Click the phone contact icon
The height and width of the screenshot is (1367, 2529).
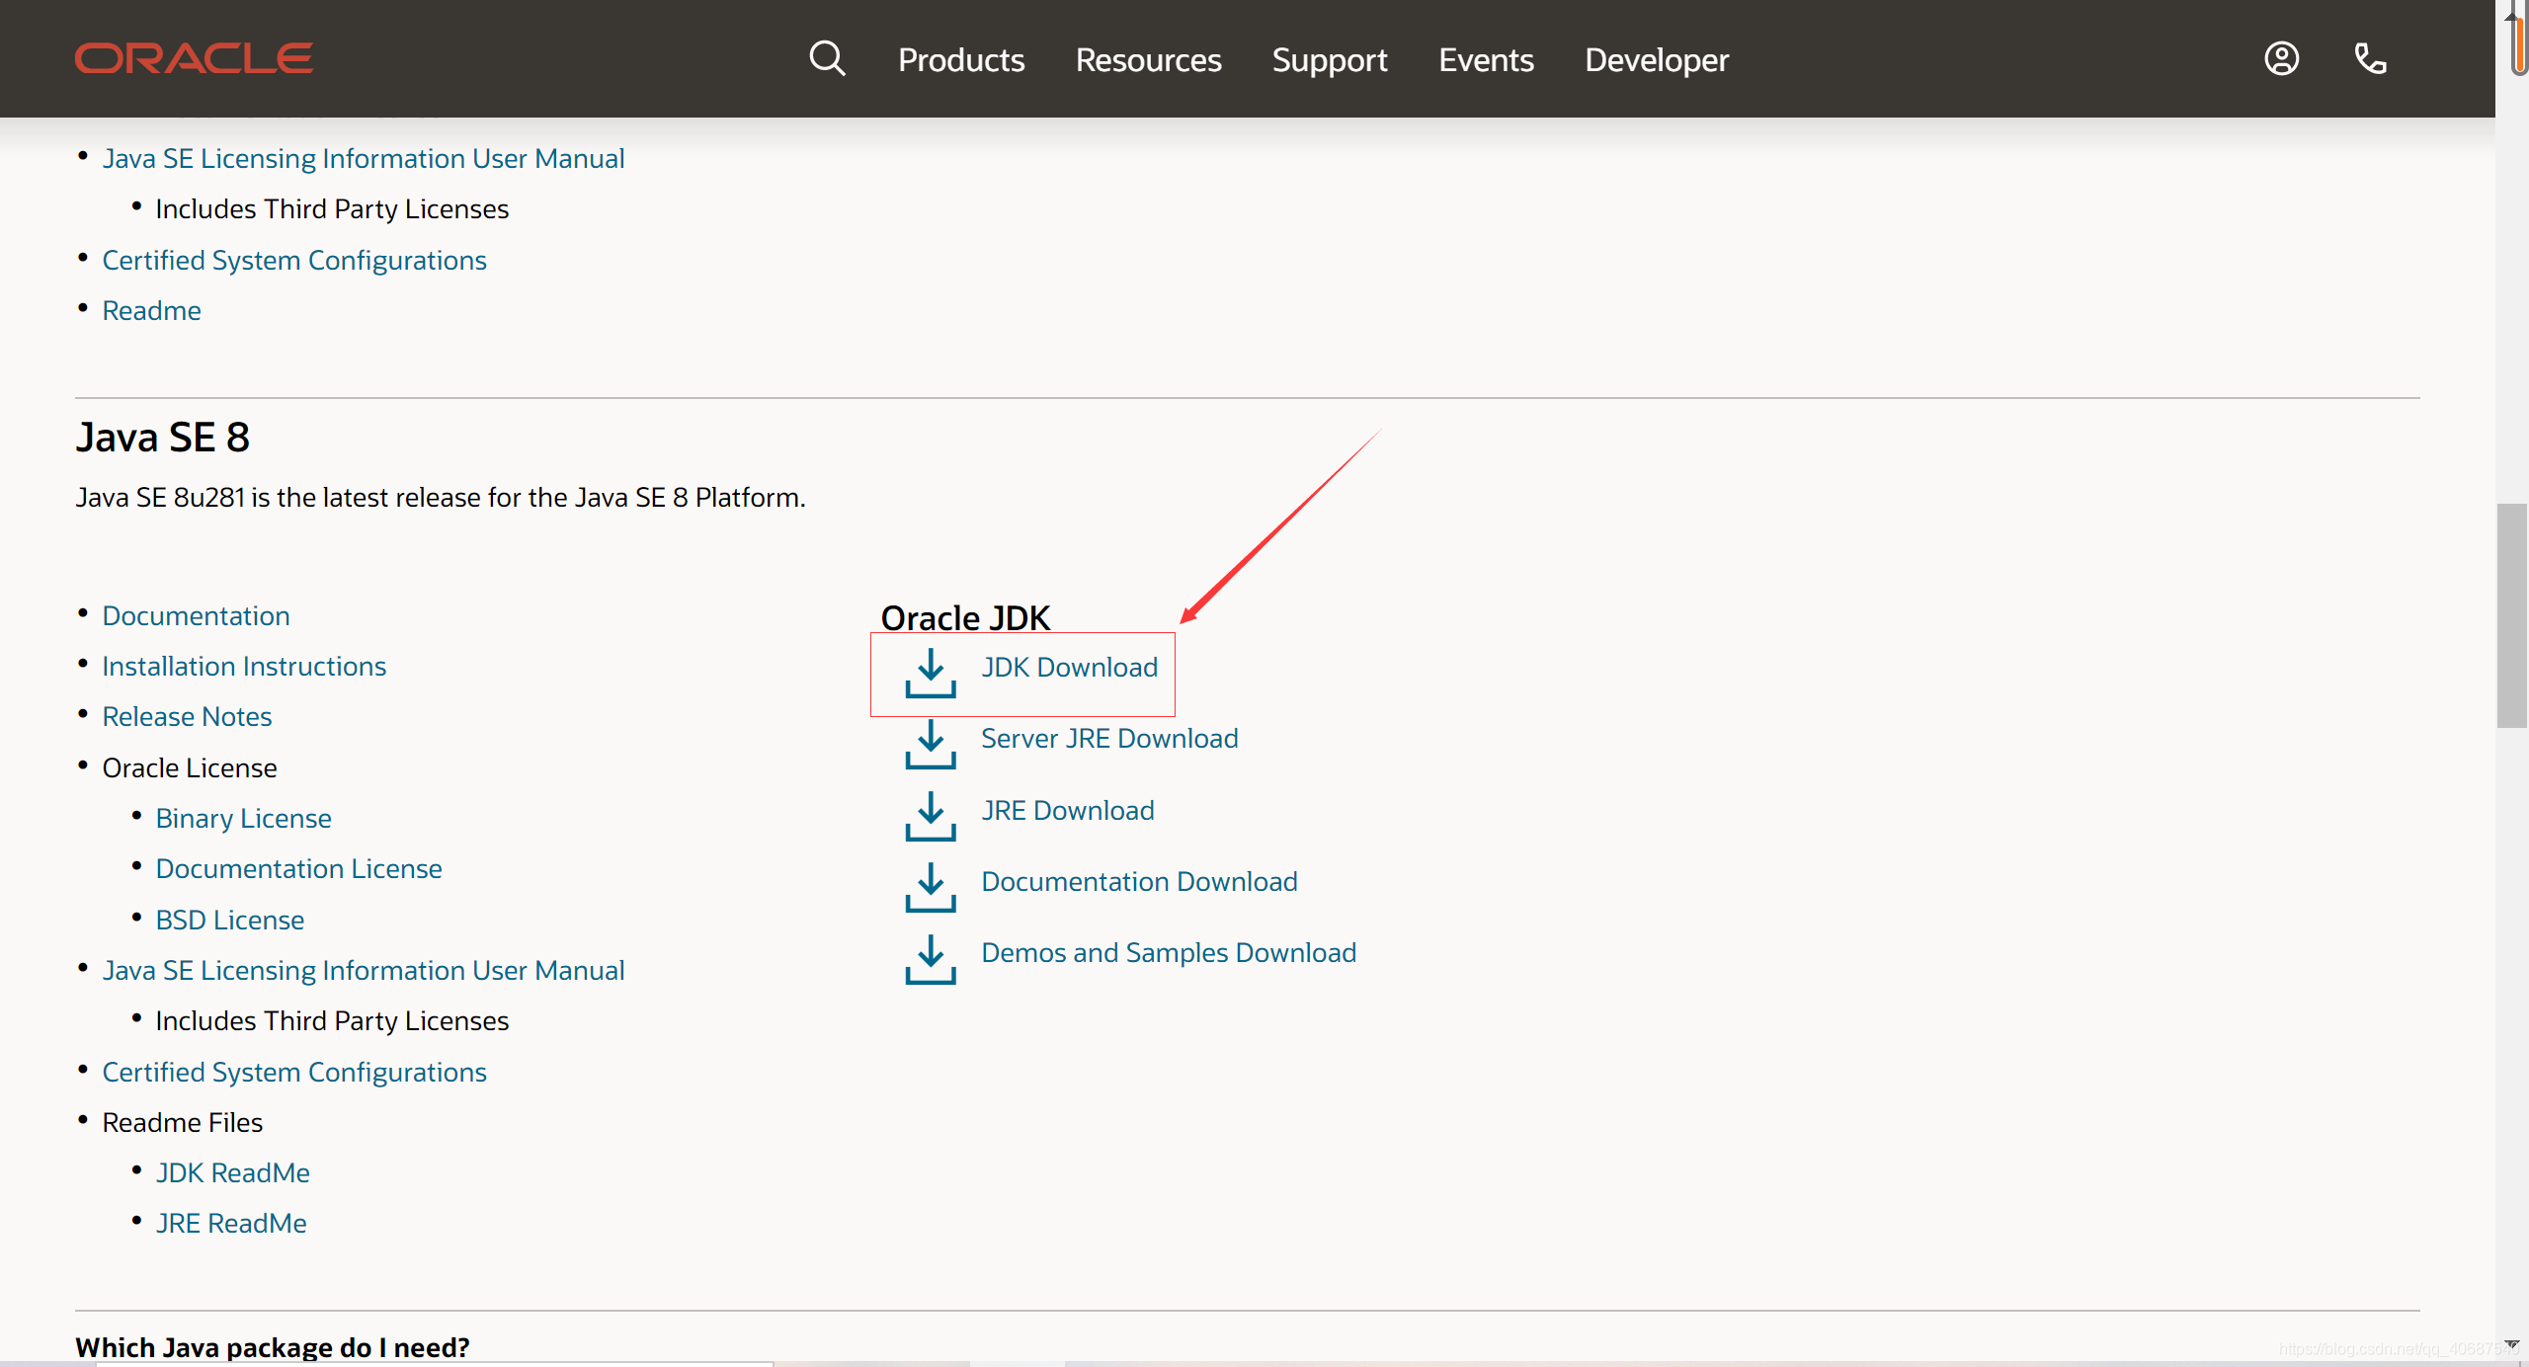(x=2370, y=59)
